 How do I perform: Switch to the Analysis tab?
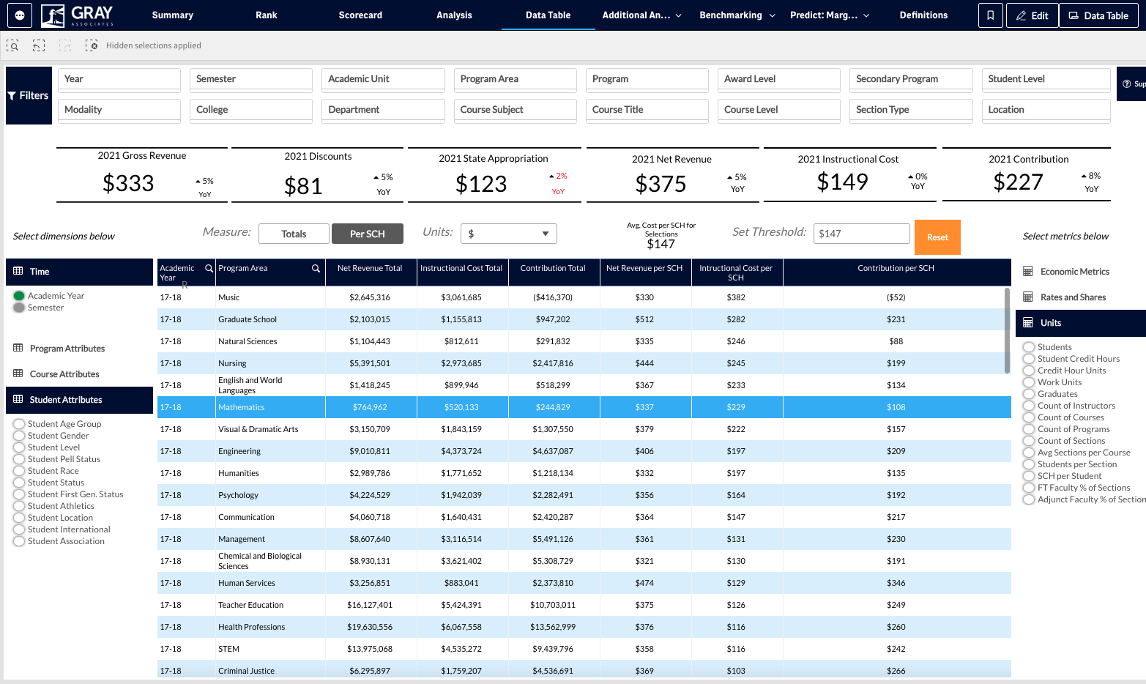454,15
